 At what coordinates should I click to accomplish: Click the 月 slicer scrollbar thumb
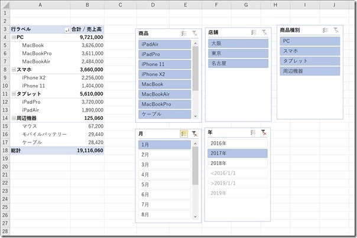(x=195, y=165)
